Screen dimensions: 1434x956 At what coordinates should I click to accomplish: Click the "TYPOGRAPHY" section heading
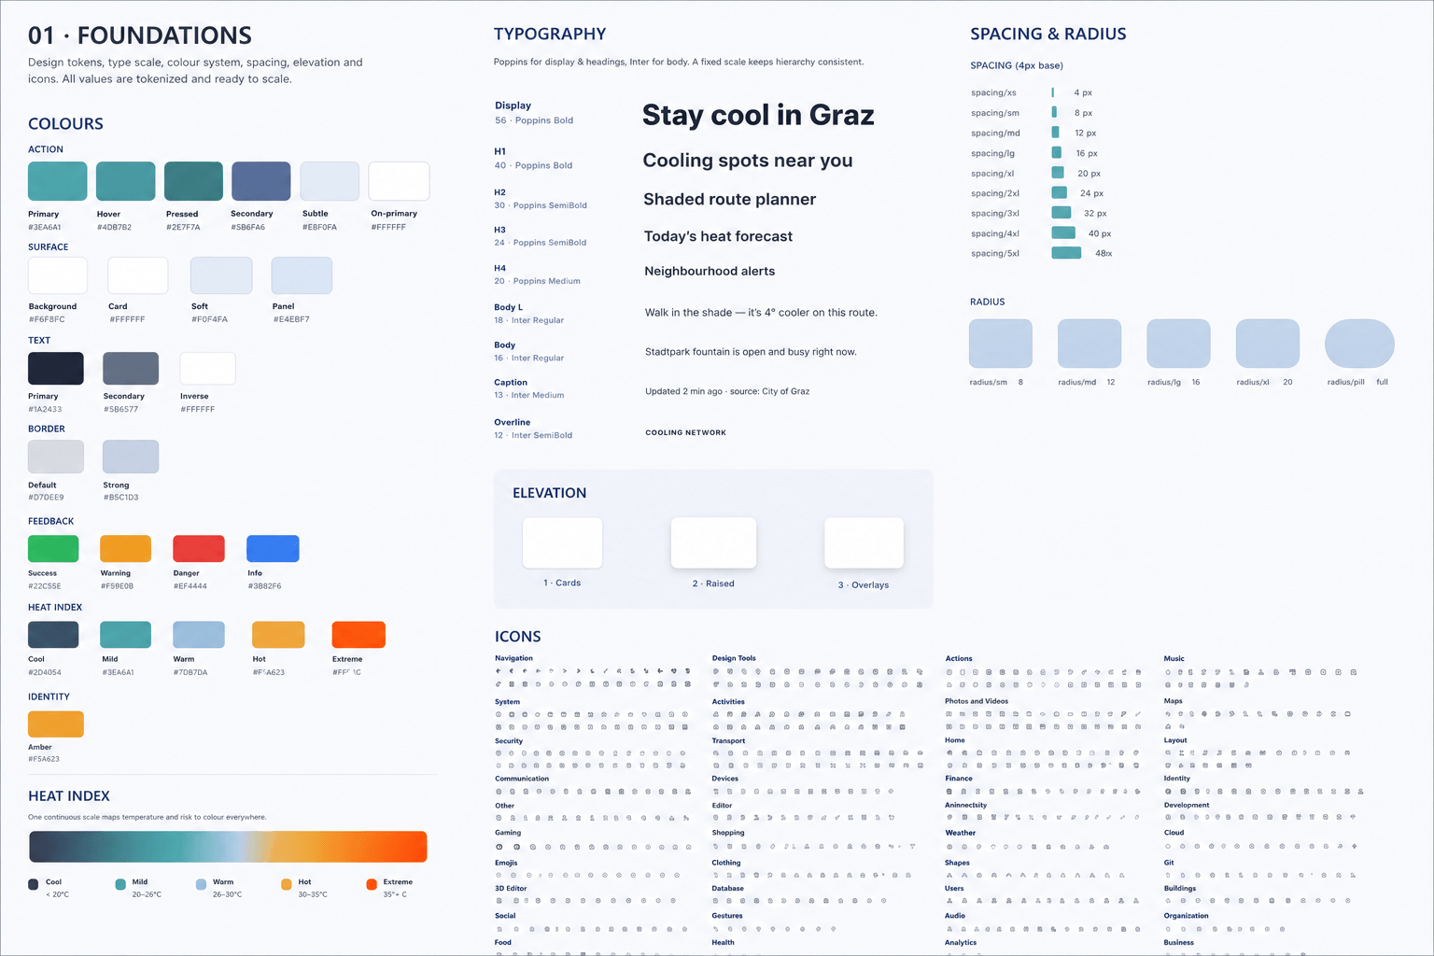[550, 34]
